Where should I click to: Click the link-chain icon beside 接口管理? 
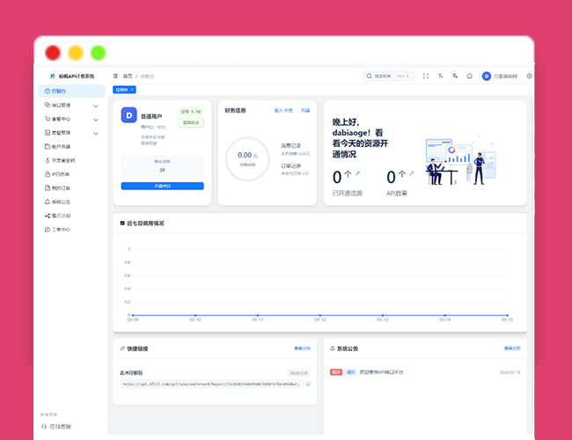[48, 105]
